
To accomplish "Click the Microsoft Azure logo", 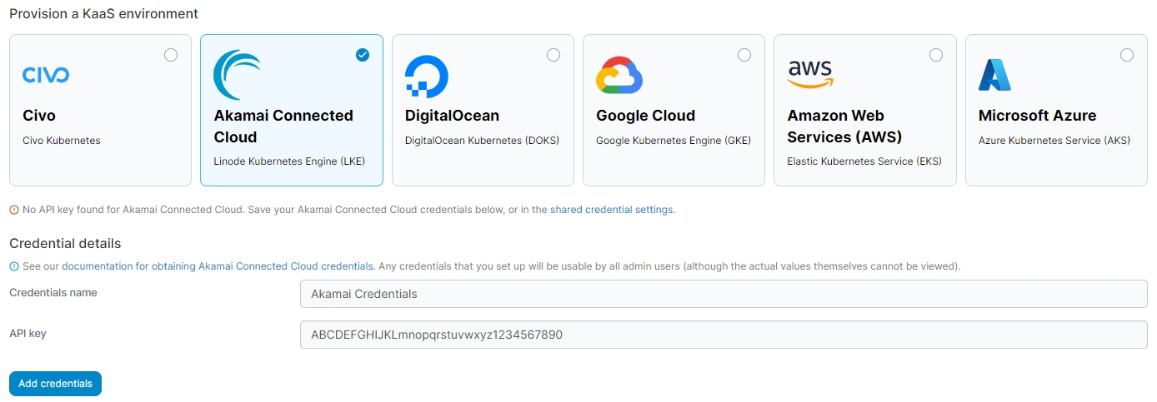I will pos(994,75).
